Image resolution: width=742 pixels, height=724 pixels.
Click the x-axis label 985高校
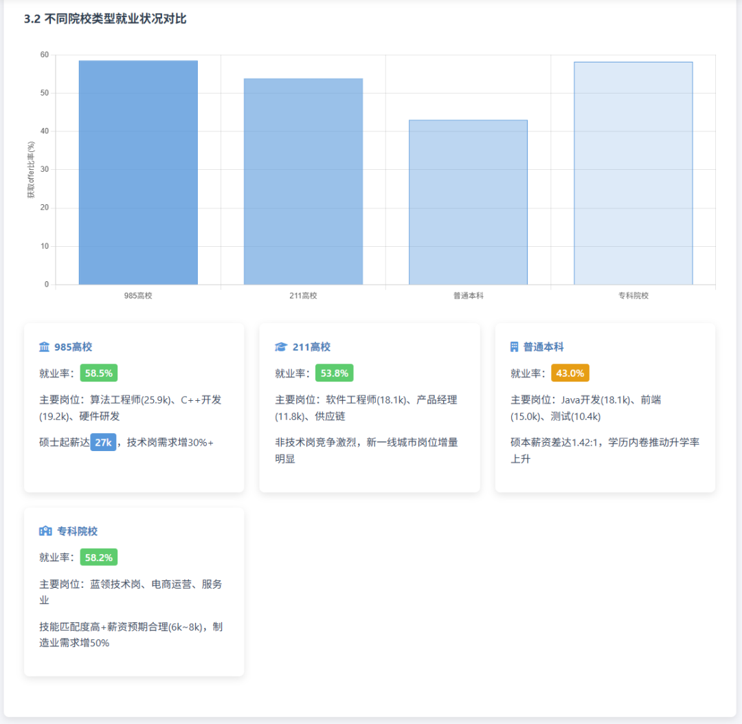click(138, 296)
